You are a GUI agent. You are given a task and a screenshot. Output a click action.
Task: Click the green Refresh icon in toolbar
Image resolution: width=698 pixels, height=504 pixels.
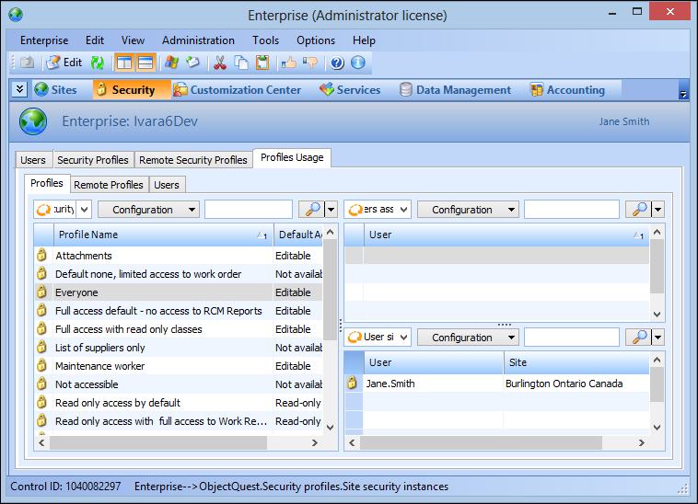click(97, 63)
